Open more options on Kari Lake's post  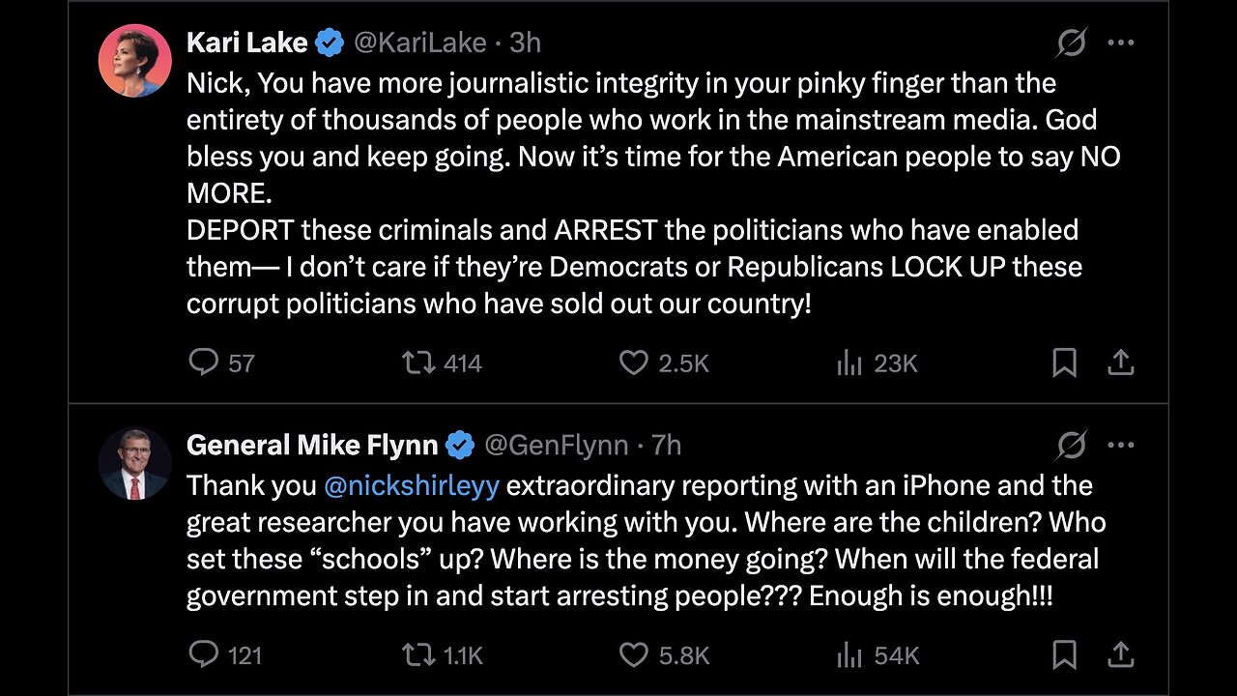[x=1120, y=43]
